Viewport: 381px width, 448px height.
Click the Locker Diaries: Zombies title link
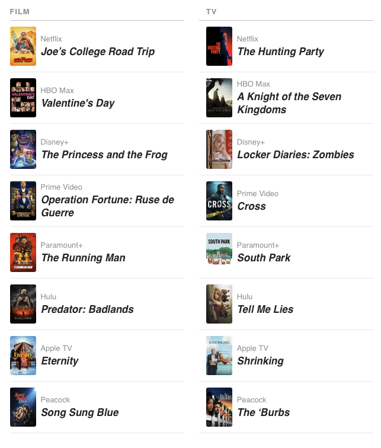point(295,155)
